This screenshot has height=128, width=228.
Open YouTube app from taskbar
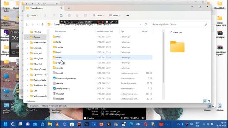coord(161,124)
